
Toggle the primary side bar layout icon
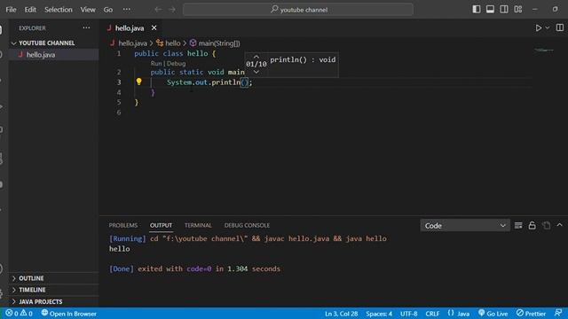[x=477, y=10]
